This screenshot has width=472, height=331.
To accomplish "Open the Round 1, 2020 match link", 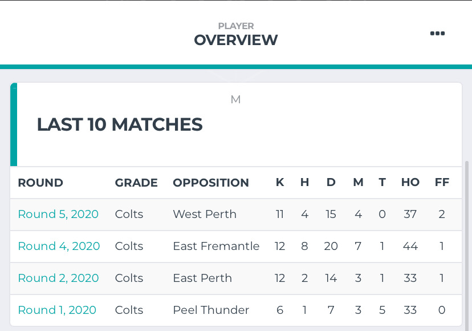I will pos(57,310).
